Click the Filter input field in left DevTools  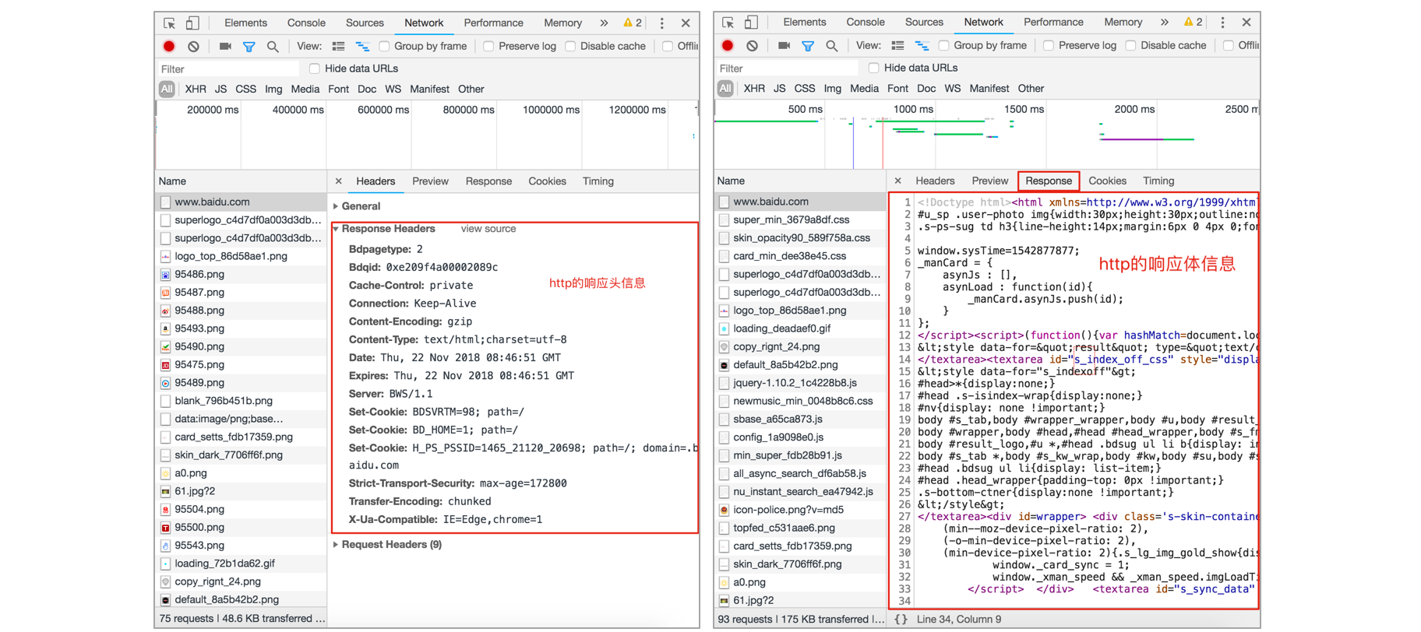click(x=228, y=69)
